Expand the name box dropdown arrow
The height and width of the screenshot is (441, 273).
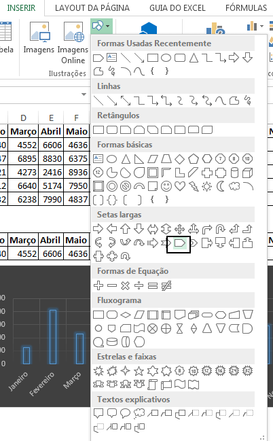[x=84, y=94]
